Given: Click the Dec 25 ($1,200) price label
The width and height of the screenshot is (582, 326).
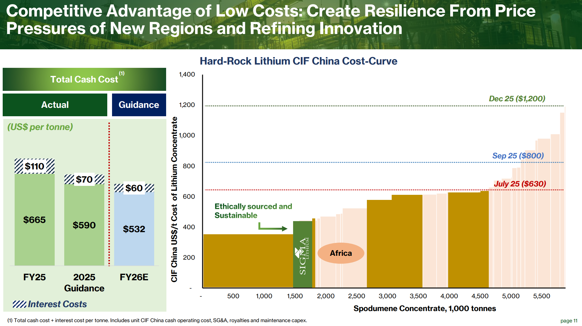Looking at the screenshot, I should (517, 99).
